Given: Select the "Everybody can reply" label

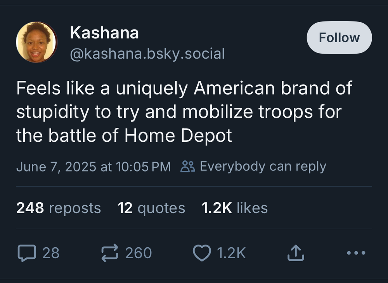Looking at the screenshot, I should (263, 167).
